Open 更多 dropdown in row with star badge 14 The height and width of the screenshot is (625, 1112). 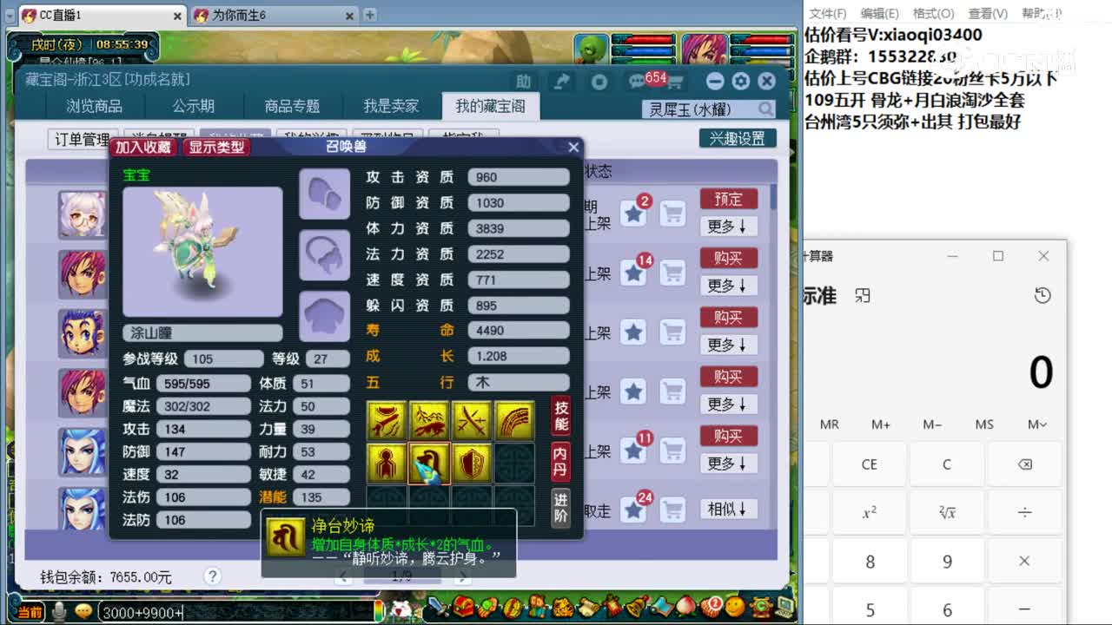tap(729, 286)
